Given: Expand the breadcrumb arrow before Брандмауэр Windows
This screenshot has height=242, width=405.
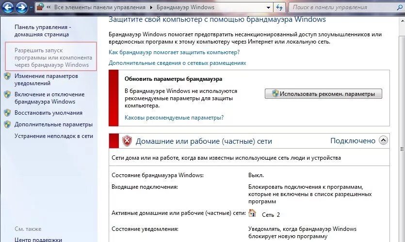Looking at the screenshot, I should pos(151,7).
